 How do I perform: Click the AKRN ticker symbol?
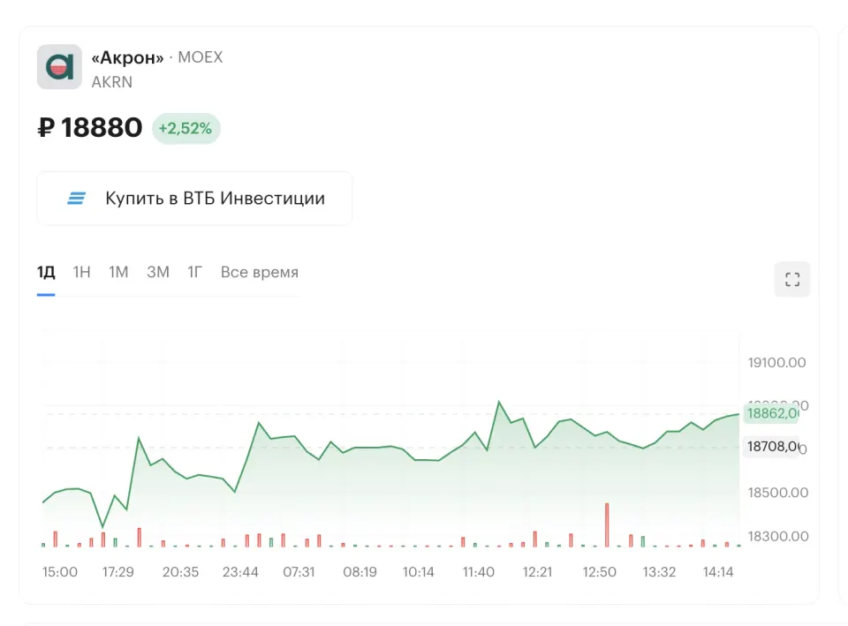[x=112, y=82]
